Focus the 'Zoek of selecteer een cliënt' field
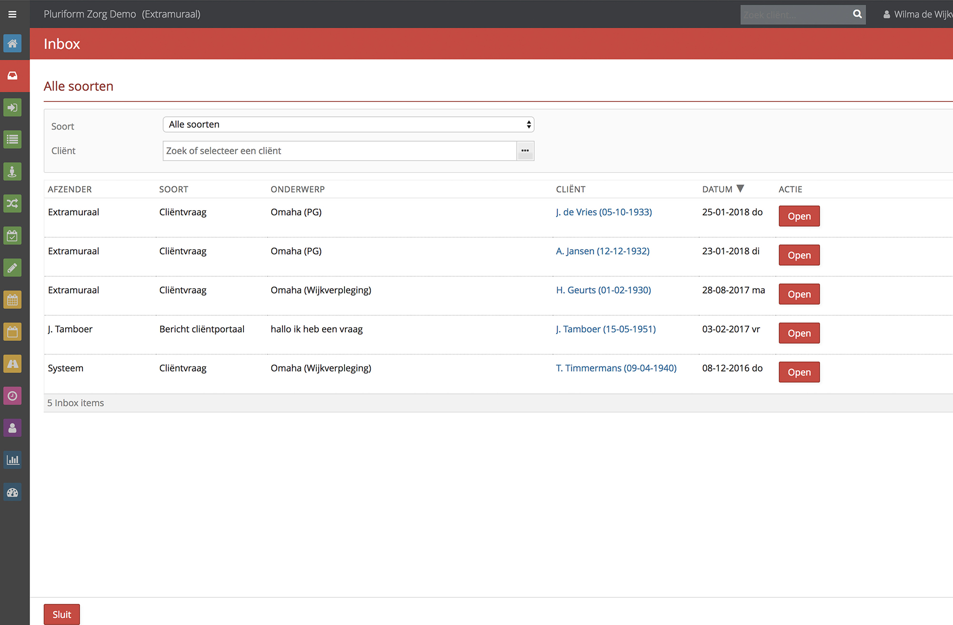 click(340, 151)
